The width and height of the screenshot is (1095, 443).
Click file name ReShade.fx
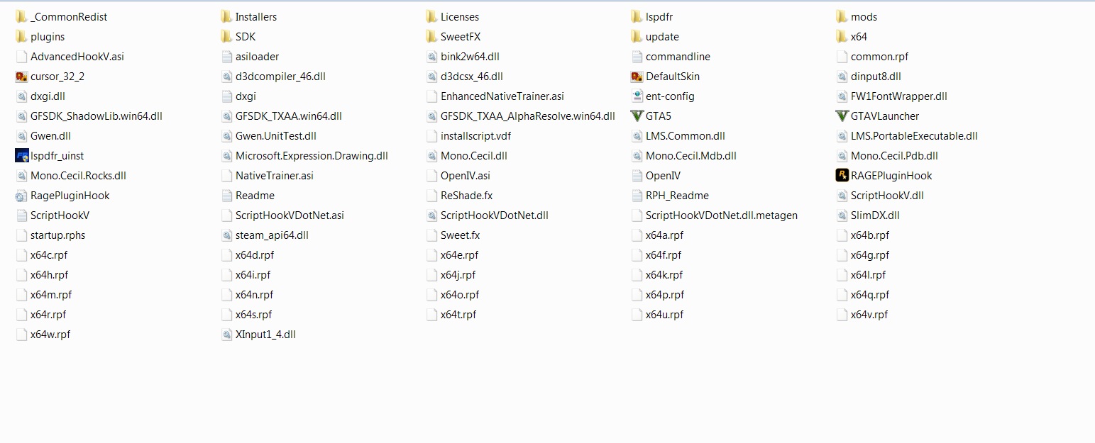(467, 196)
